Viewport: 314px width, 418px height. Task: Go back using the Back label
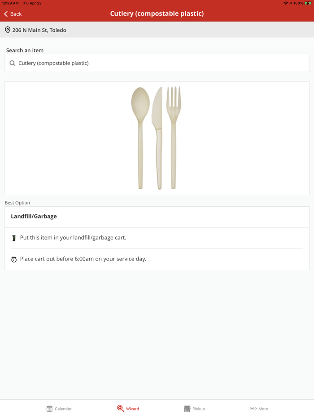[x=16, y=14]
